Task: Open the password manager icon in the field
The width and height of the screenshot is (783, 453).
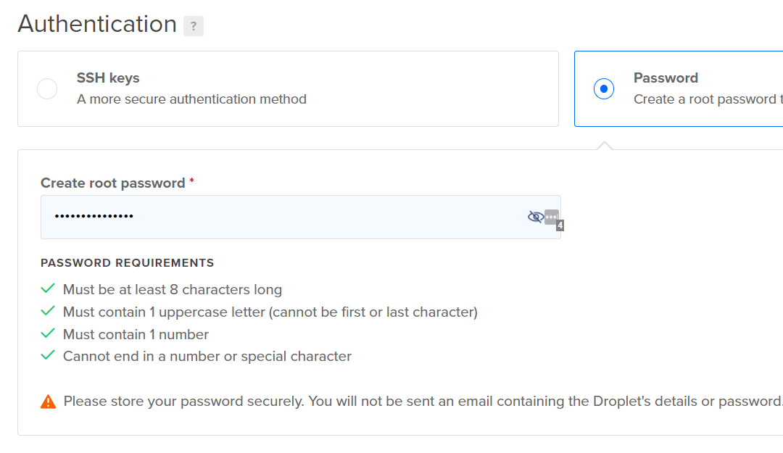Action: tap(552, 217)
